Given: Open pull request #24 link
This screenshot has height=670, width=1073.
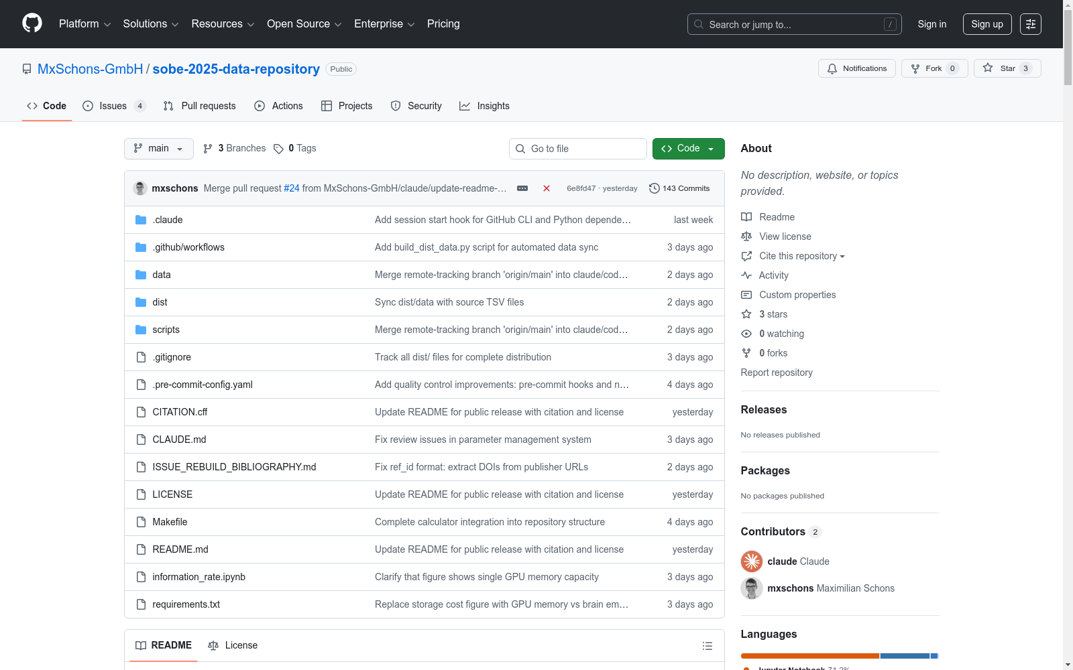Looking at the screenshot, I should [292, 188].
